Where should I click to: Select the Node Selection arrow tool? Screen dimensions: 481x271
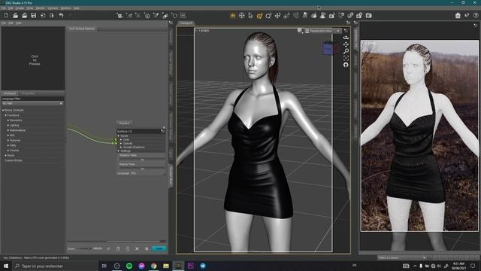(x=250, y=15)
